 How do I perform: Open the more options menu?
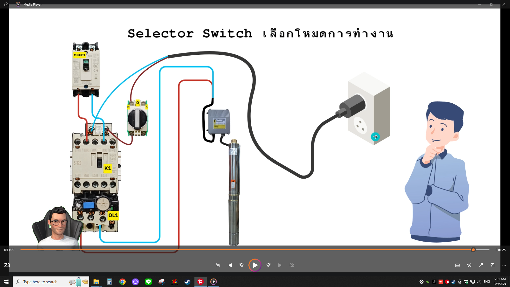pyautogui.click(x=504, y=265)
